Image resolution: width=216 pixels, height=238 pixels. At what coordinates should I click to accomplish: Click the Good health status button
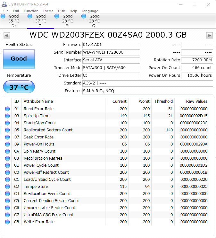pos(19,59)
